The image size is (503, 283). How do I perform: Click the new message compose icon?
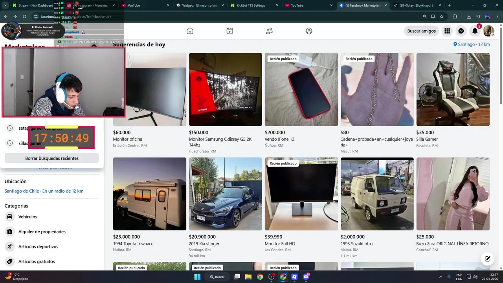click(487, 259)
